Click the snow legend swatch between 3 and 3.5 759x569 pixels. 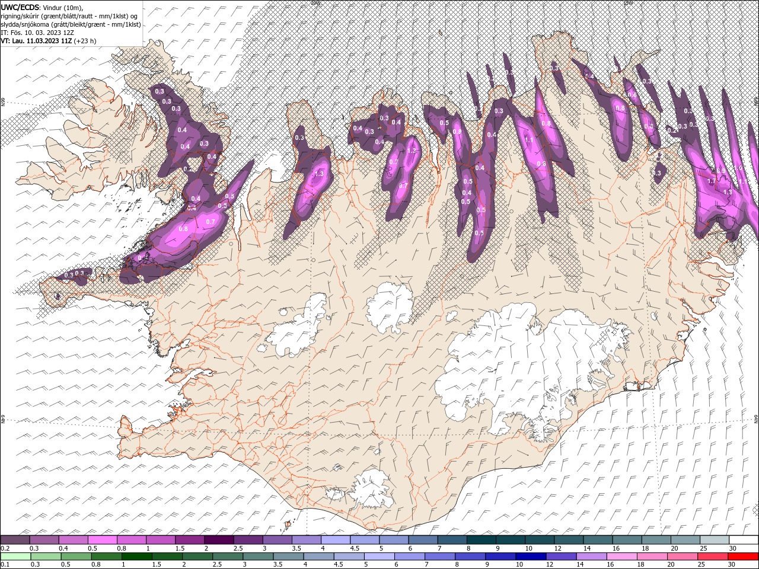[x=276, y=540]
